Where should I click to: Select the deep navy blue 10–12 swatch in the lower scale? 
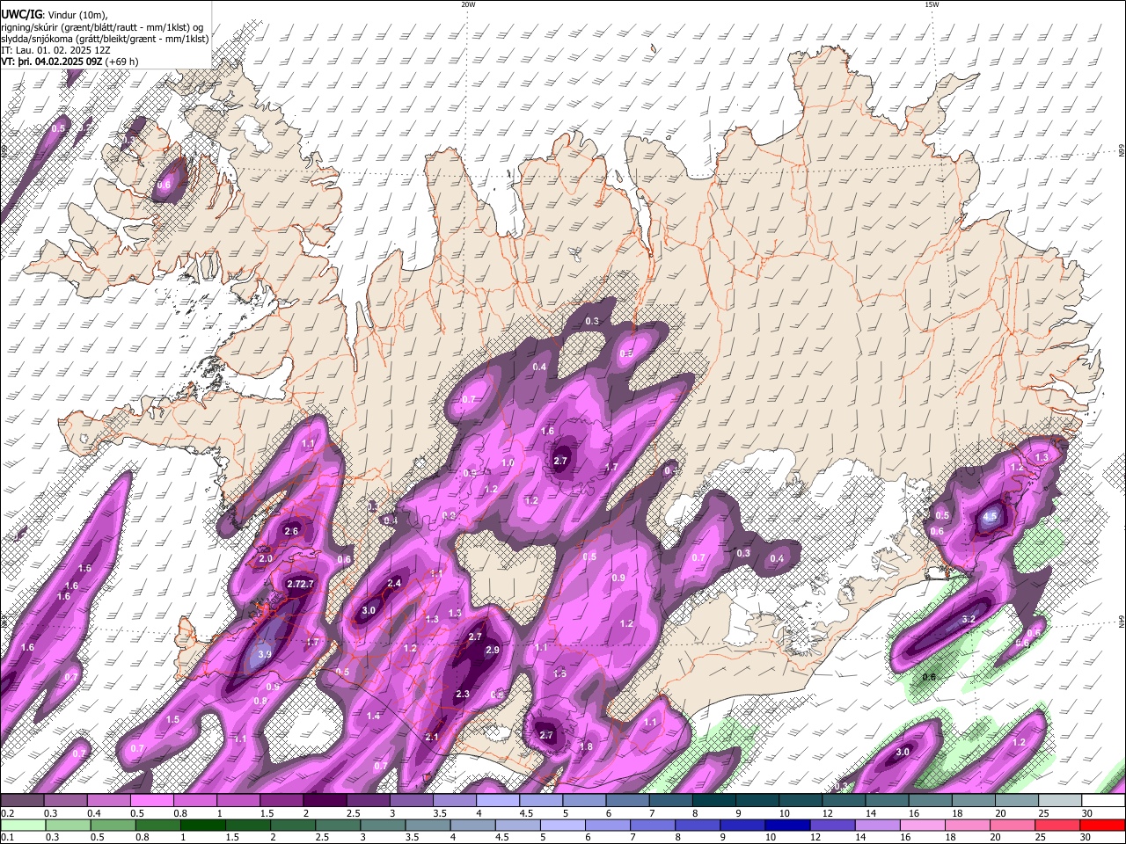787,825
